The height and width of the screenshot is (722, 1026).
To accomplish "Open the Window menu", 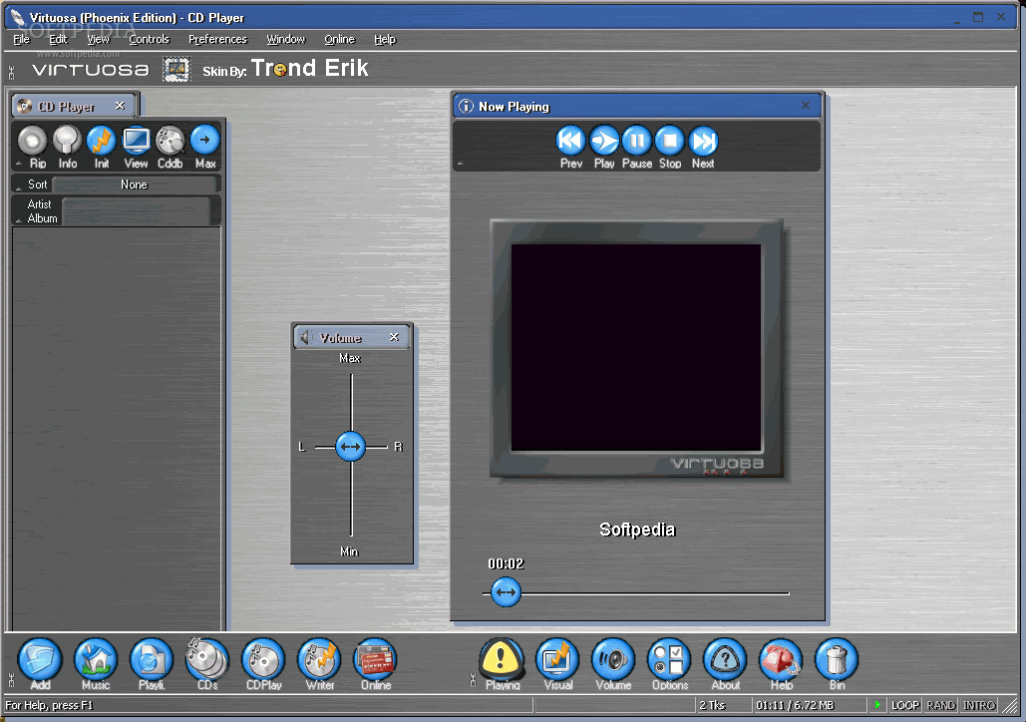I will (x=286, y=39).
